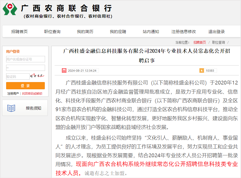
Task: Click the orange view count cursor icon
Action: click(x=202, y=71)
